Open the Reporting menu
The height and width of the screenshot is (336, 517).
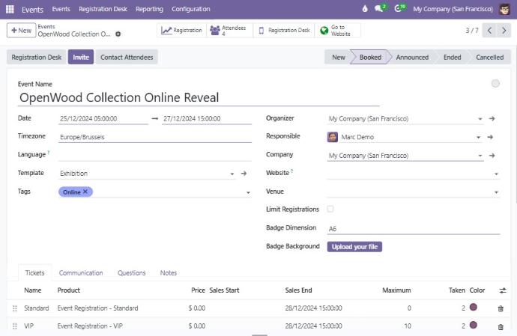(149, 9)
